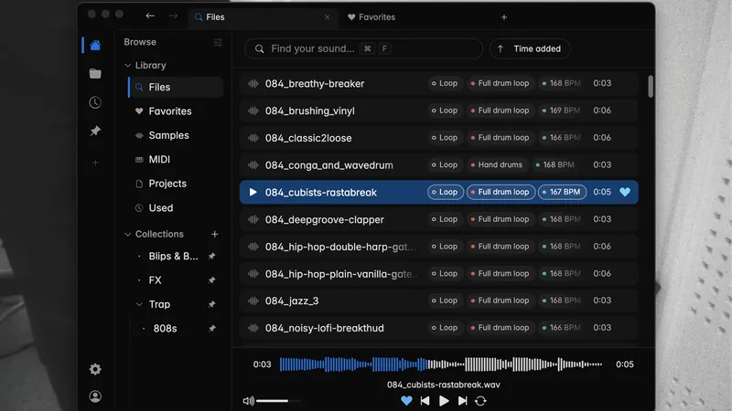Open the pinned items sidebar icon

(x=95, y=131)
